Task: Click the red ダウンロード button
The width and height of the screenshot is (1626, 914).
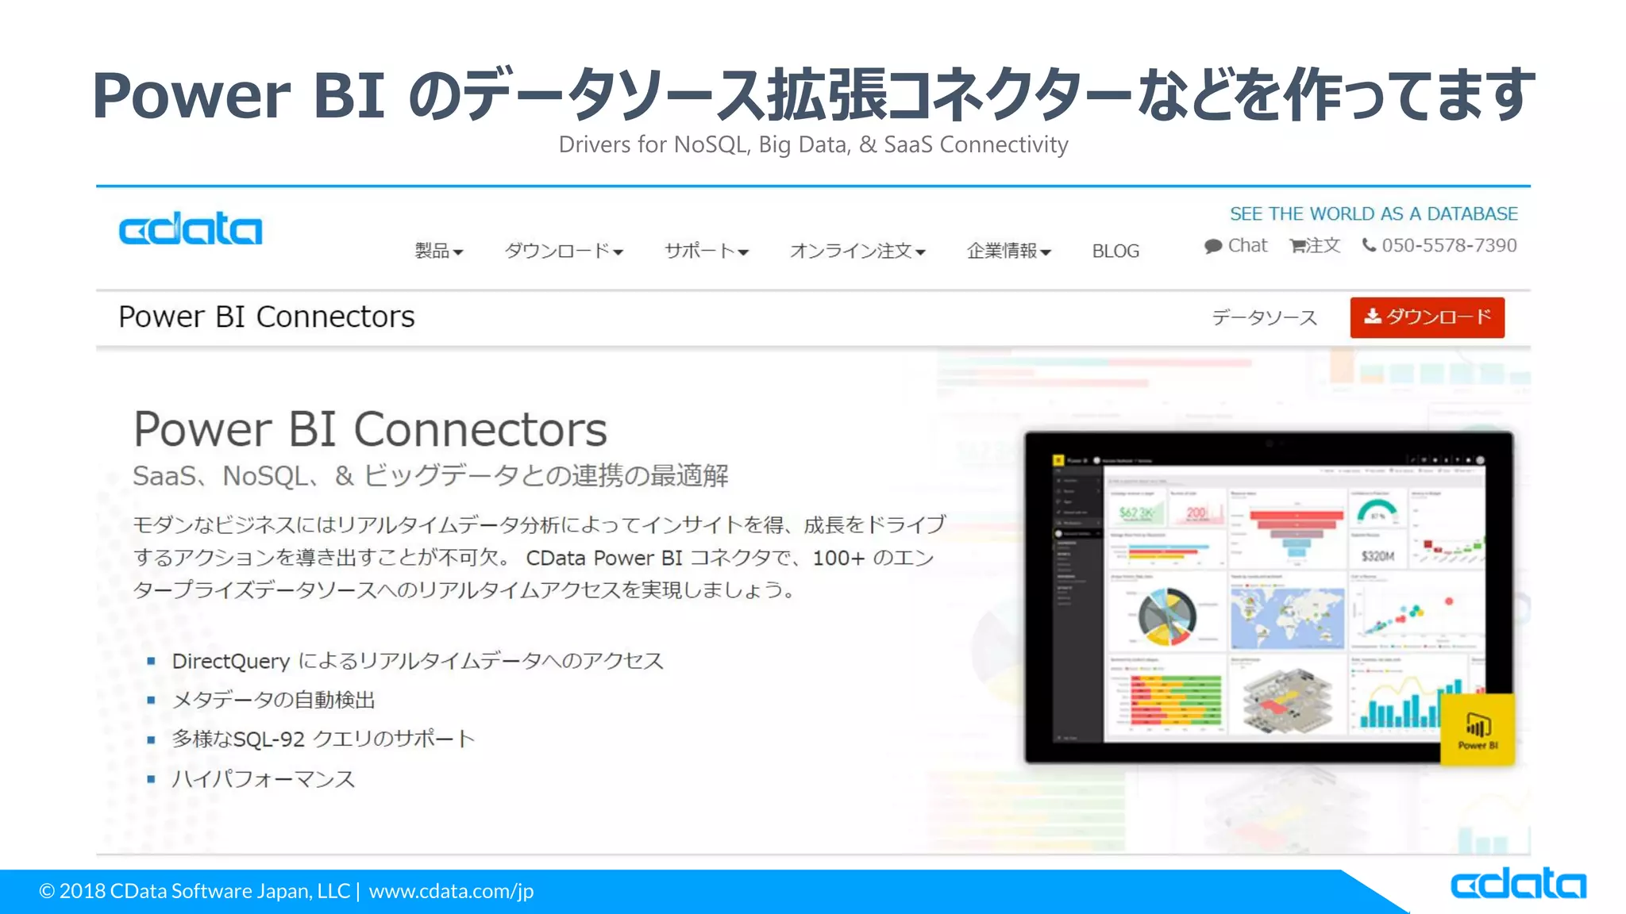Action: [1427, 317]
